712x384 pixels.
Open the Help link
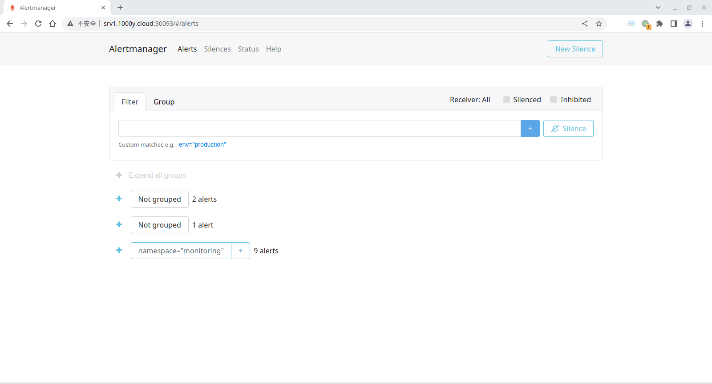(274, 49)
